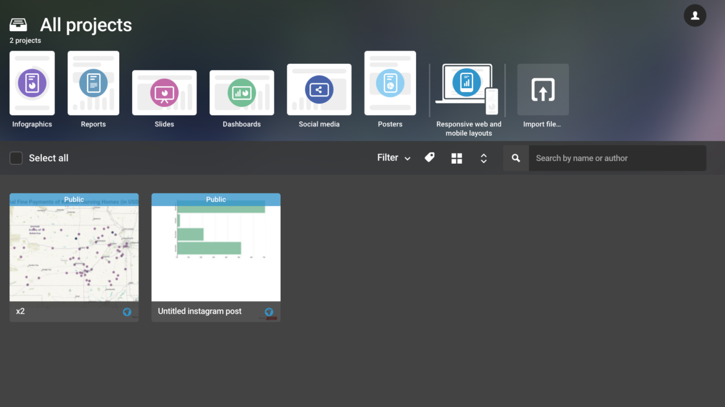Screen dimensions: 725x407
Task: Toggle public sharing on x2 project
Action: point(127,312)
